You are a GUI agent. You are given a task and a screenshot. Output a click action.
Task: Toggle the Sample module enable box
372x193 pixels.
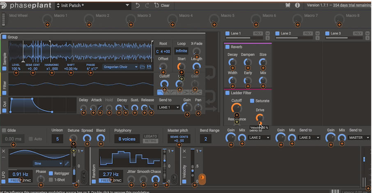(4, 69)
